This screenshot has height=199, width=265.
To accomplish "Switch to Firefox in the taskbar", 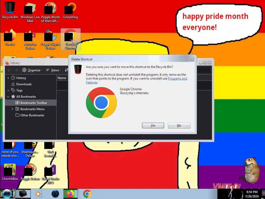I will pyautogui.click(x=70, y=194).
